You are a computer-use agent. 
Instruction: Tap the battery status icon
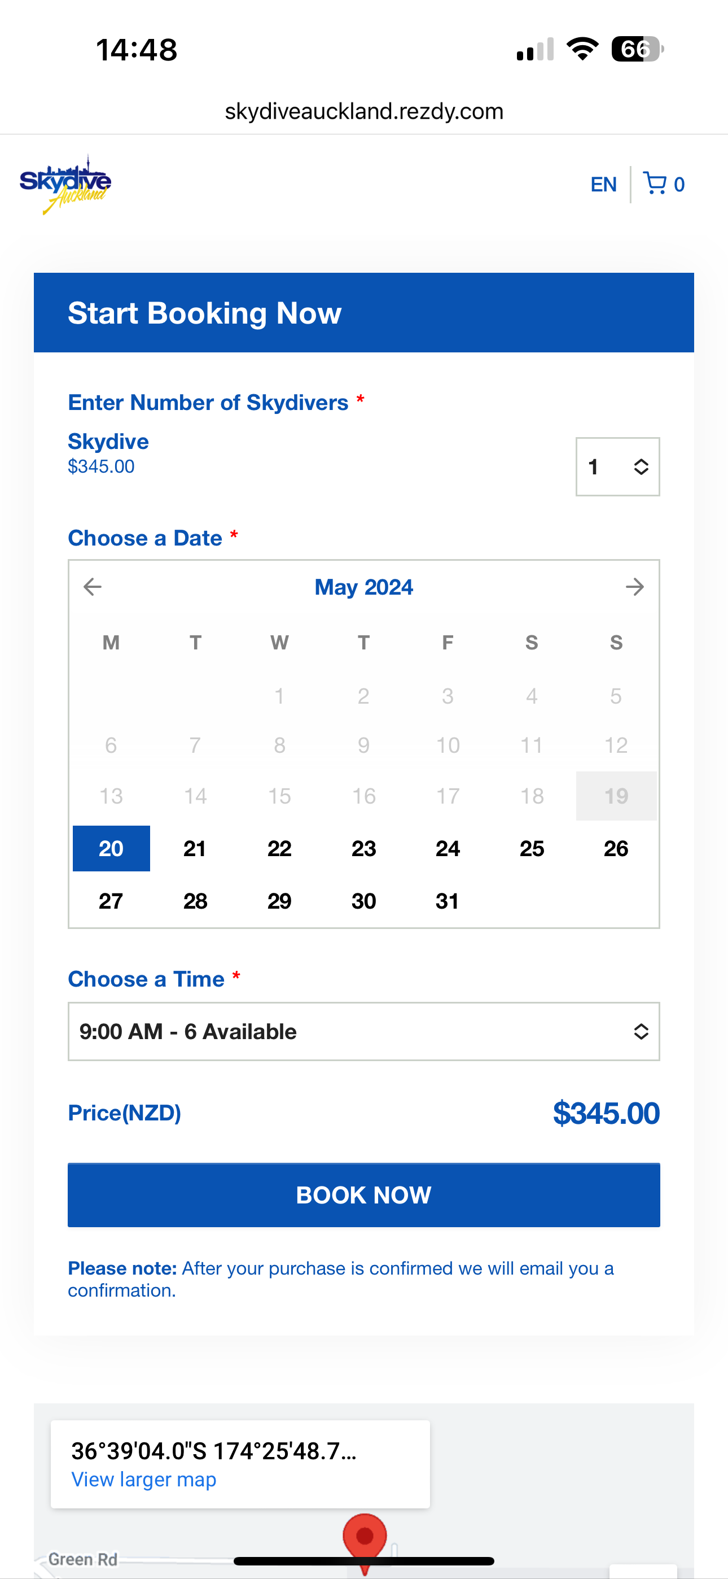pyautogui.click(x=637, y=49)
